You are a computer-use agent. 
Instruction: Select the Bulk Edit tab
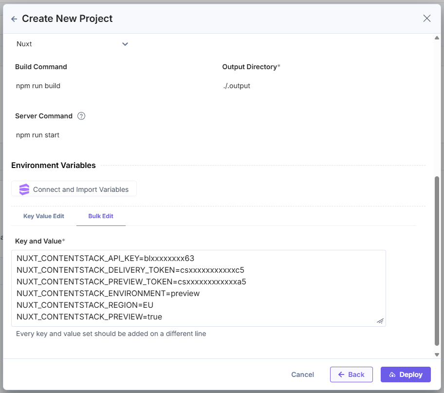[101, 216]
